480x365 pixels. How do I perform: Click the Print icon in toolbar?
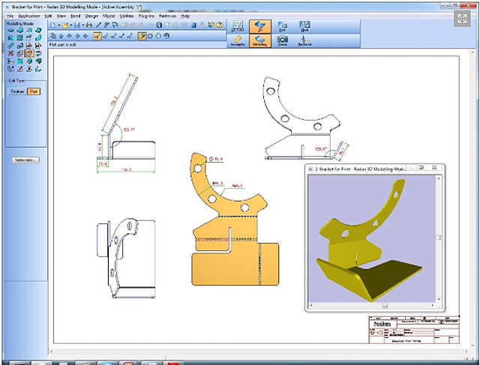pos(89,25)
